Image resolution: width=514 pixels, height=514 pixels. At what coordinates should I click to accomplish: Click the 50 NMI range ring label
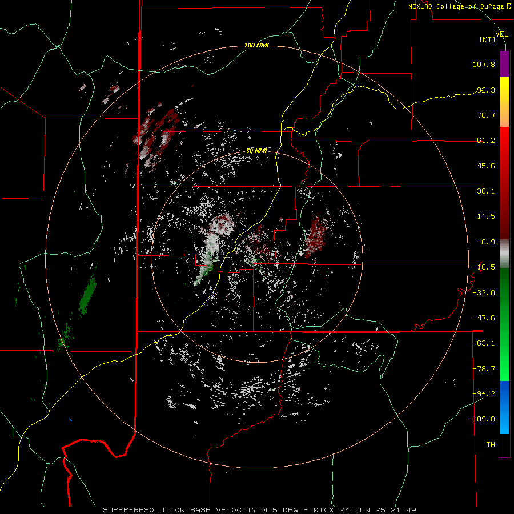click(256, 151)
